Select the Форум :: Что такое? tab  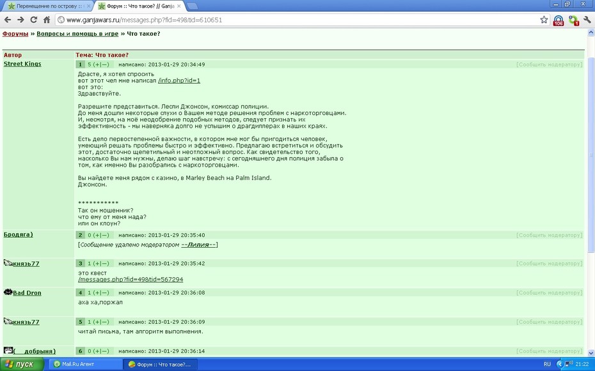(x=139, y=6)
